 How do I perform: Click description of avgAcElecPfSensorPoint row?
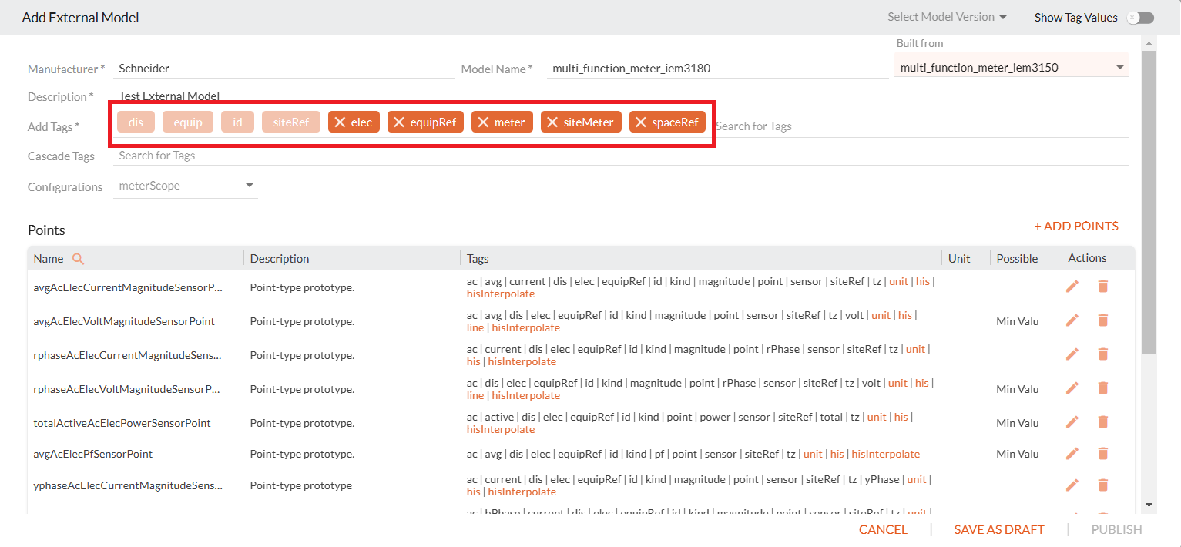pos(302,454)
